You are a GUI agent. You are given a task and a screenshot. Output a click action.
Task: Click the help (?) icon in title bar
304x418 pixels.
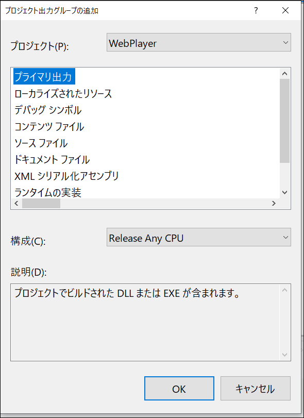[x=257, y=10]
